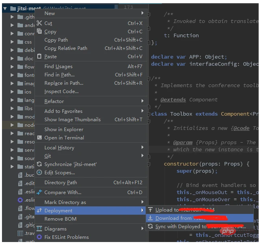Viewport: 259px width, 244px height.
Task: Expand the libs folder arrow
Action: pos(12,108)
